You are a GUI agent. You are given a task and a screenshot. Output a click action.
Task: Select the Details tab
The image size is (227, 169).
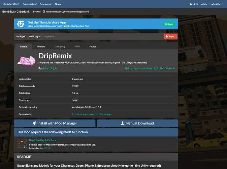pos(24,47)
